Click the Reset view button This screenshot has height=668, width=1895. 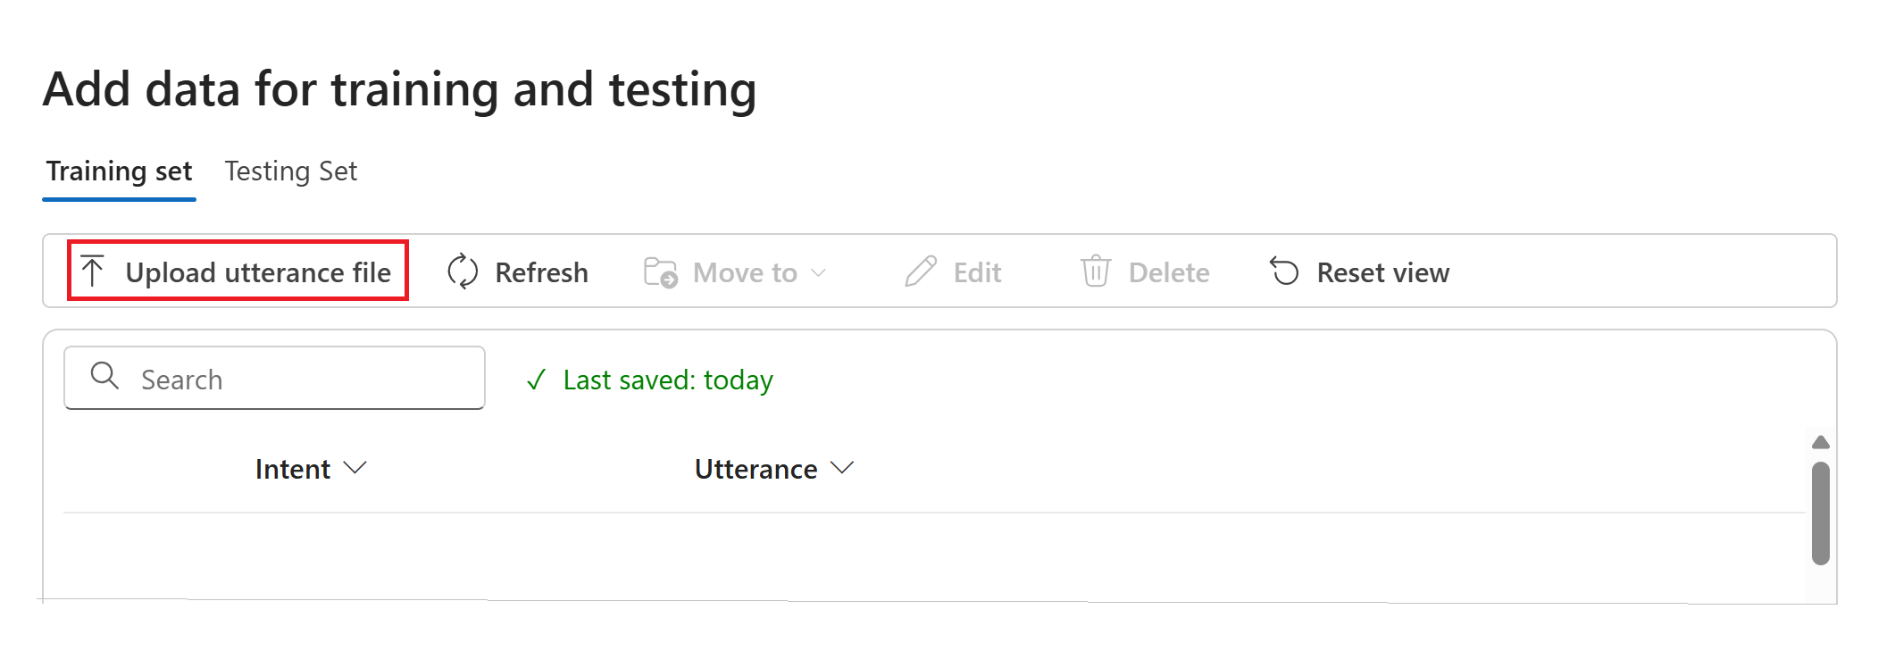(1382, 271)
